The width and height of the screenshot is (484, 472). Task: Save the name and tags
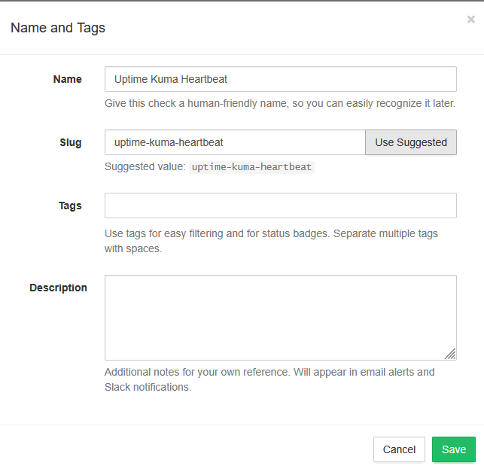(454, 449)
